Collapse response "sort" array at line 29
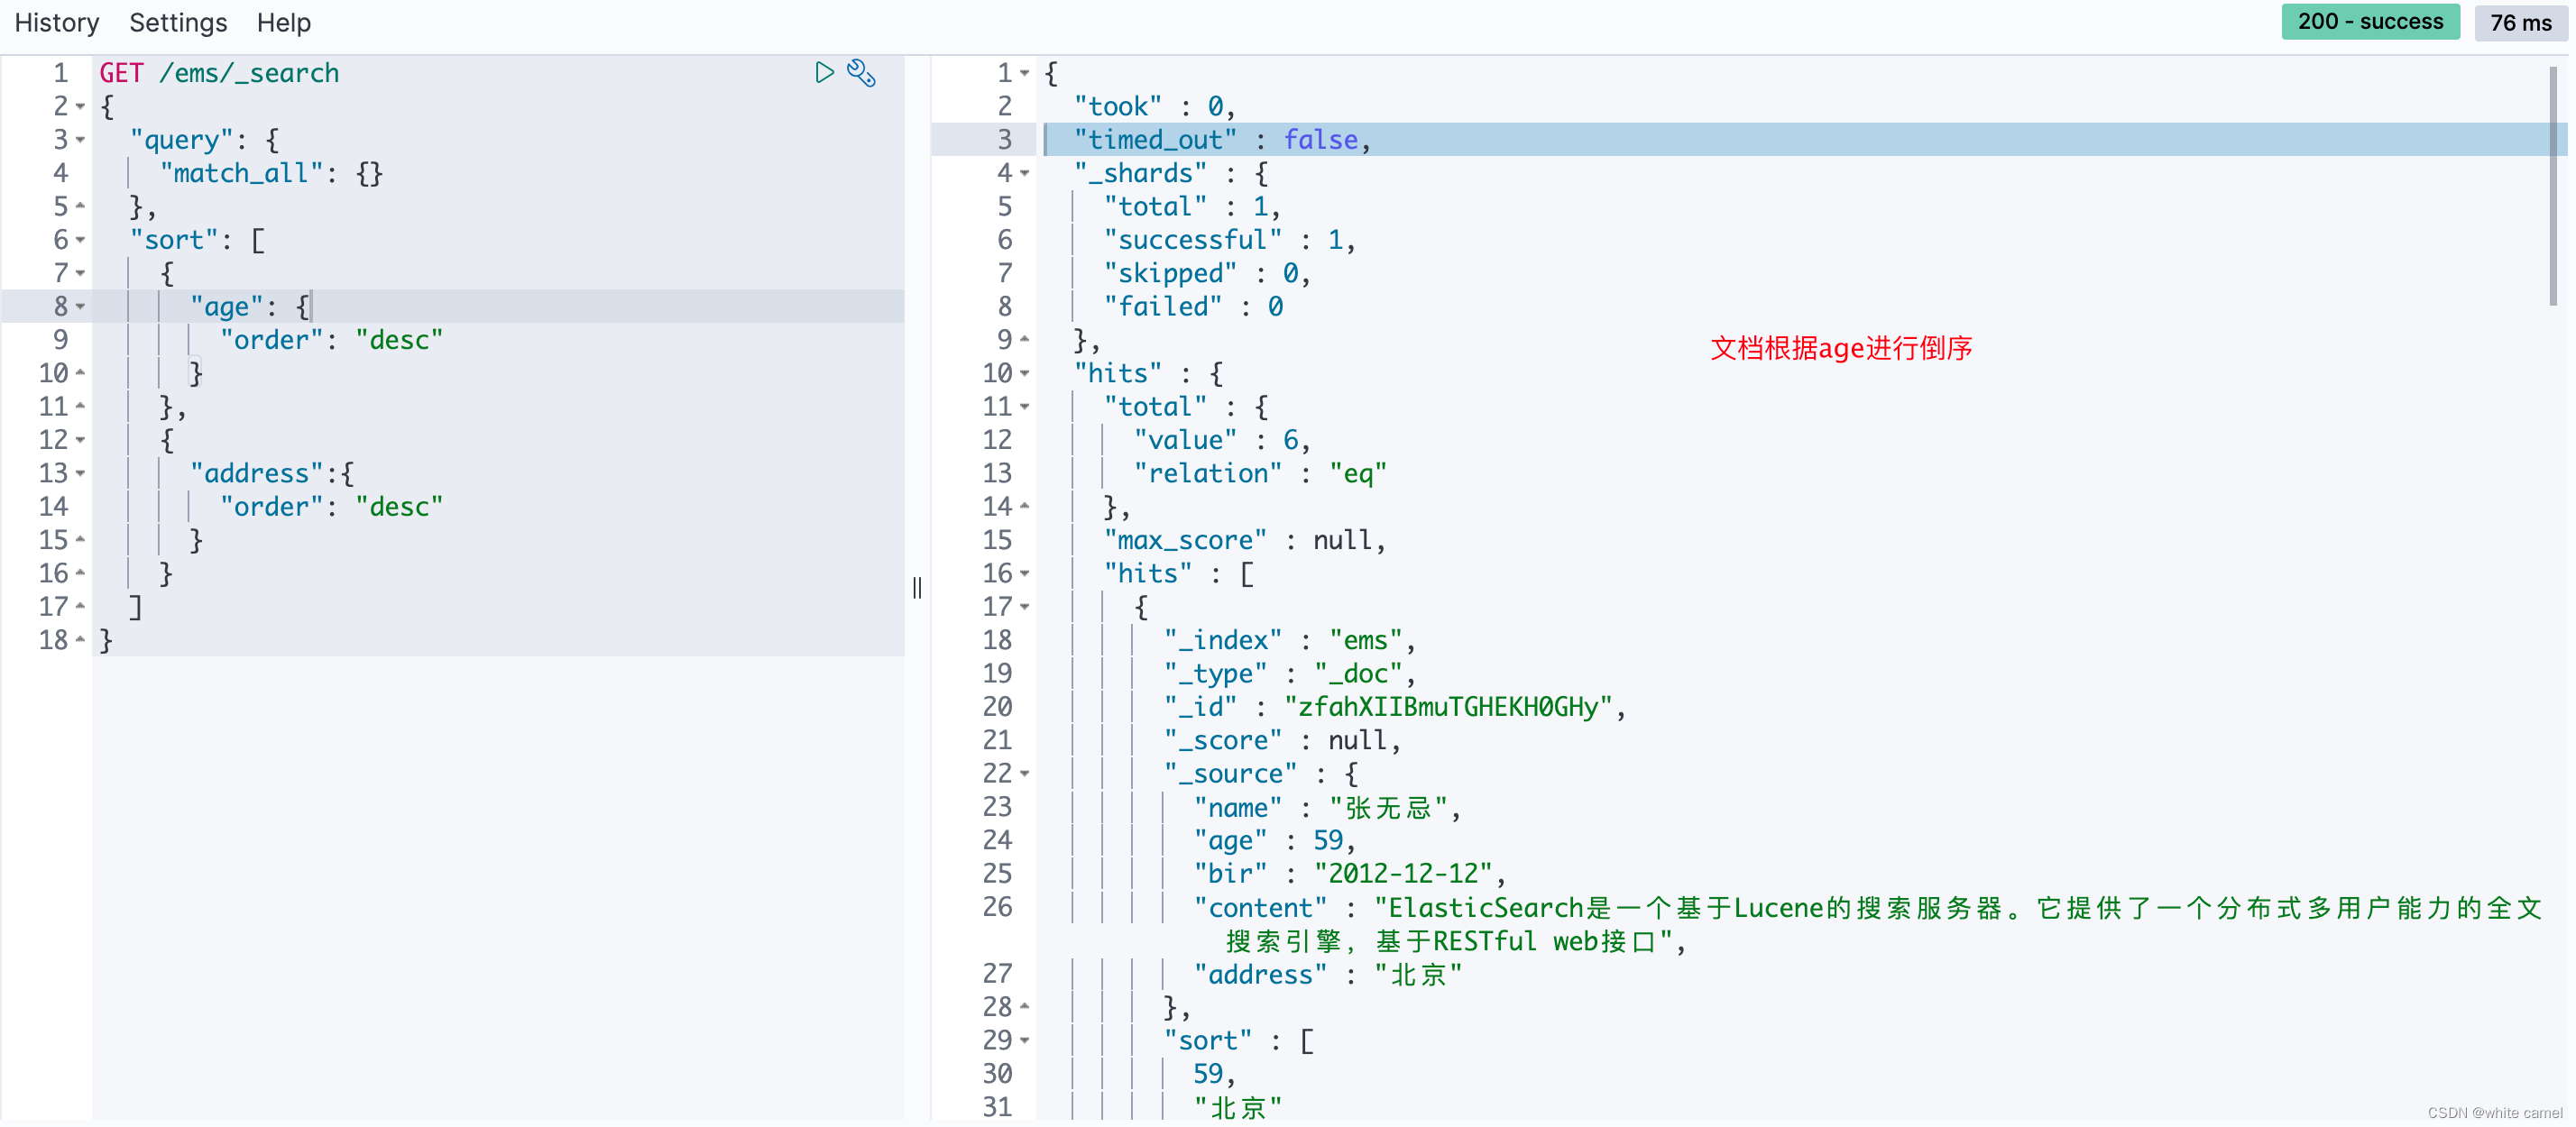Image resolution: width=2576 pixels, height=1127 pixels. coord(1025,1041)
